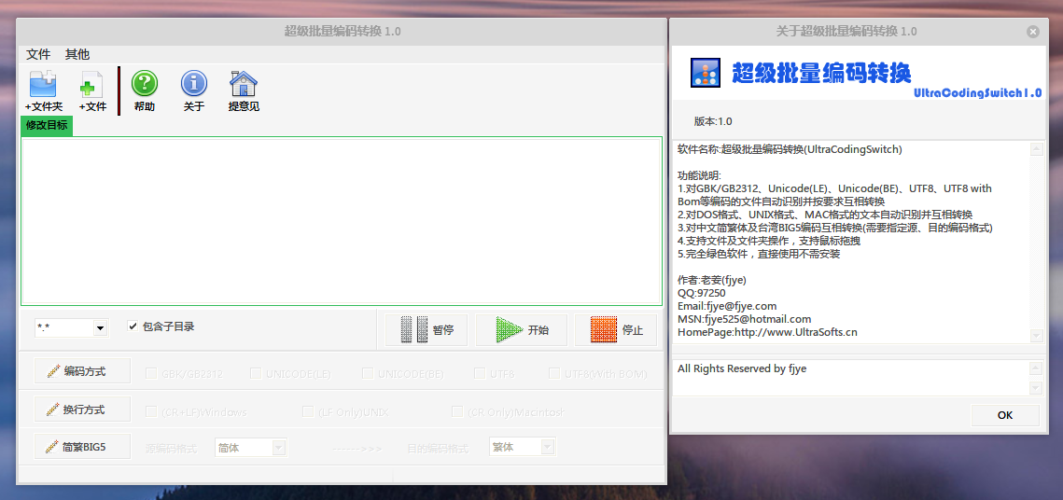Click down arrow of description scrollbar

[x=1036, y=336]
